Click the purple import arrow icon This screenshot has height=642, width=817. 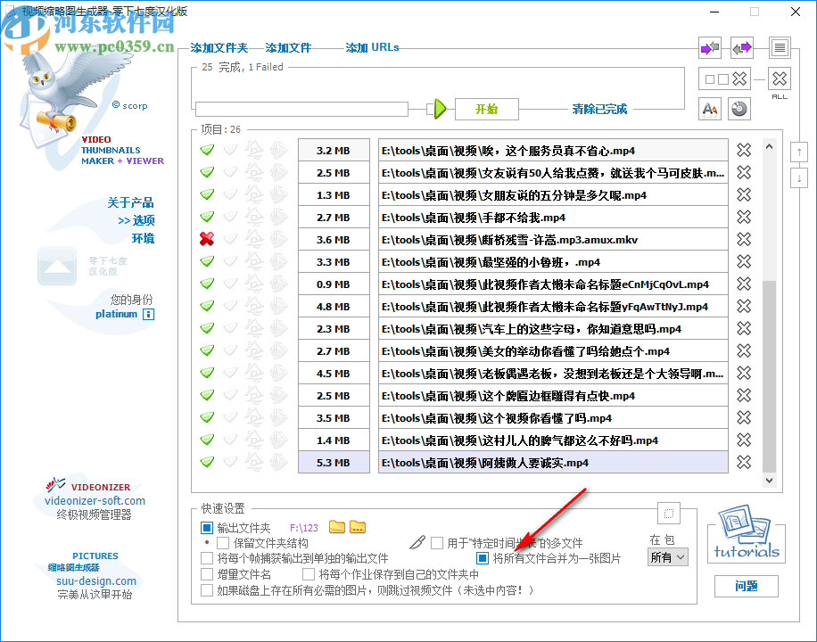pos(709,47)
